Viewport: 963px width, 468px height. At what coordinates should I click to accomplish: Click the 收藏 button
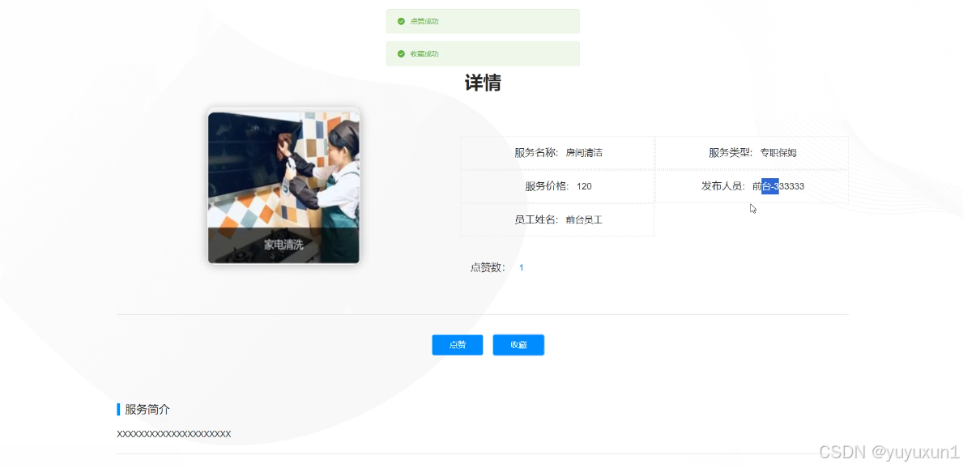point(518,345)
